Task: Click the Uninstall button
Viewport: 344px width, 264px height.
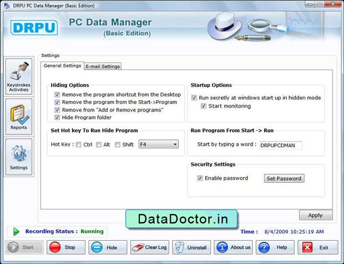Action: [191, 247]
